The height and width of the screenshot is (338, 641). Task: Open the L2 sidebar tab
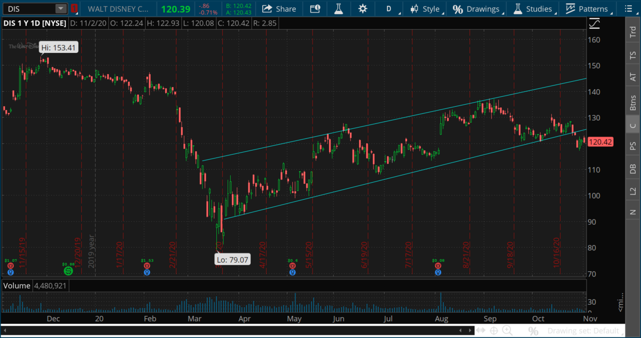coord(633,191)
